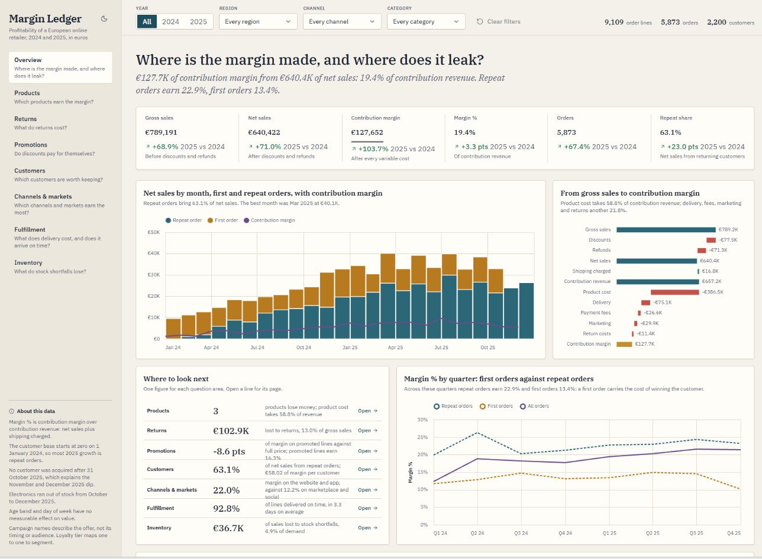Select the All year filter

click(x=147, y=21)
